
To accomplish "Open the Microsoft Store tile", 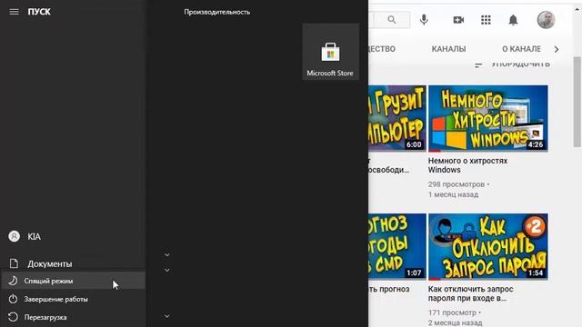I will click(x=330, y=52).
